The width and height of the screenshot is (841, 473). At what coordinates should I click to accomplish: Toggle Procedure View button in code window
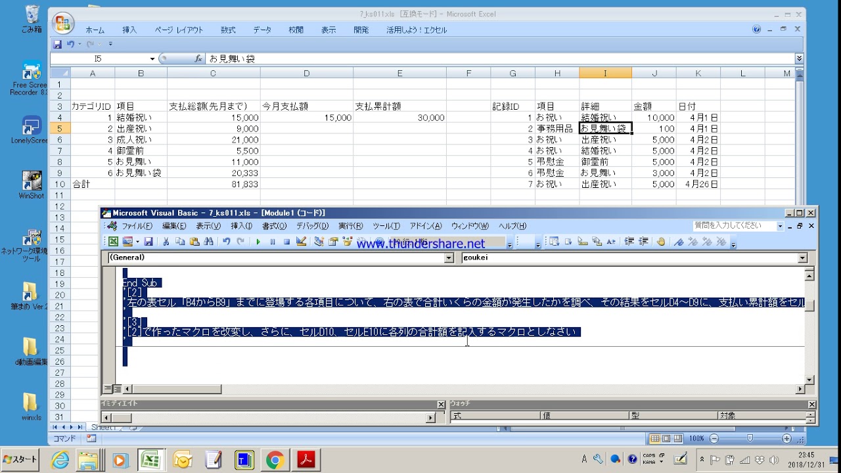pos(107,389)
